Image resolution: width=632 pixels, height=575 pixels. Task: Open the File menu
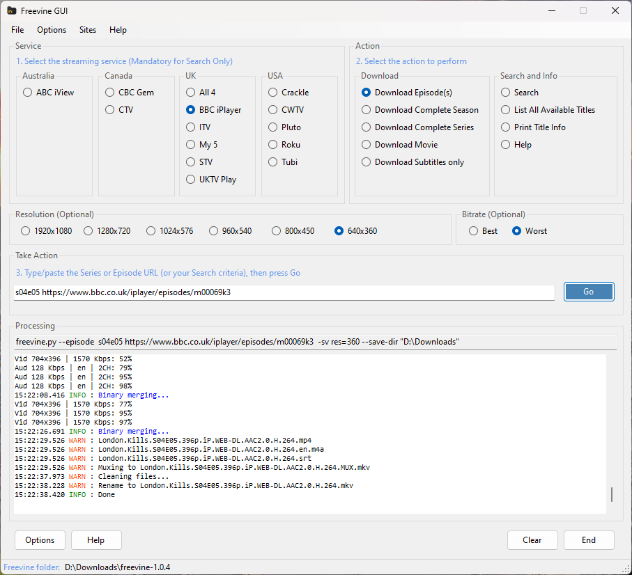(x=17, y=30)
